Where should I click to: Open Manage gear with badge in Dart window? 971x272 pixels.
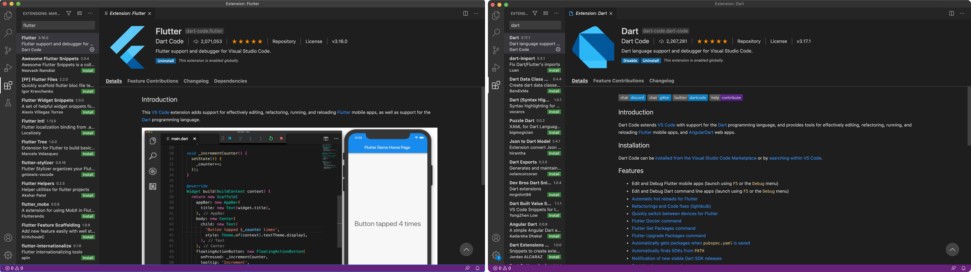[496, 255]
